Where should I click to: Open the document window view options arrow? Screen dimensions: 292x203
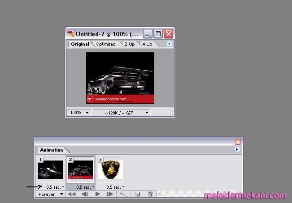click(x=169, y=44)
